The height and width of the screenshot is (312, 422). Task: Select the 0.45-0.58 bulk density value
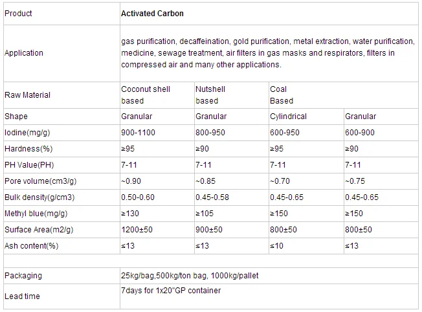[212, 197]
